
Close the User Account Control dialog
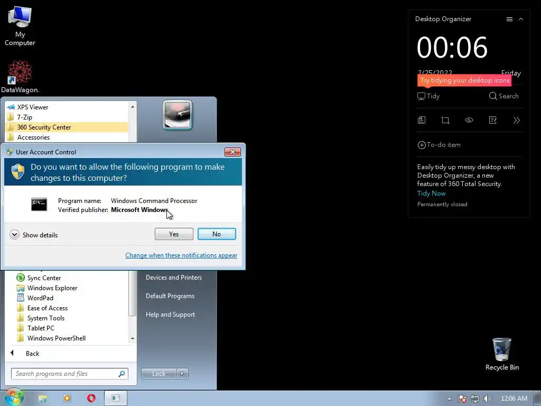tap(232, 152)
